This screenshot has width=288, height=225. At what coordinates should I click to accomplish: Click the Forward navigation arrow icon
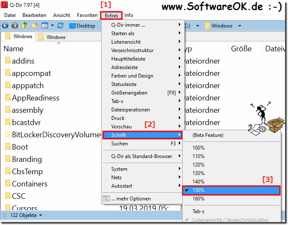point(15,26)
